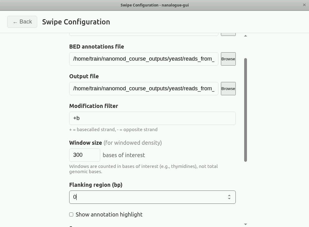This screenshot has height=227, width=309.
Task: Click the scrollbar down arrow
Action: point(245,224)
